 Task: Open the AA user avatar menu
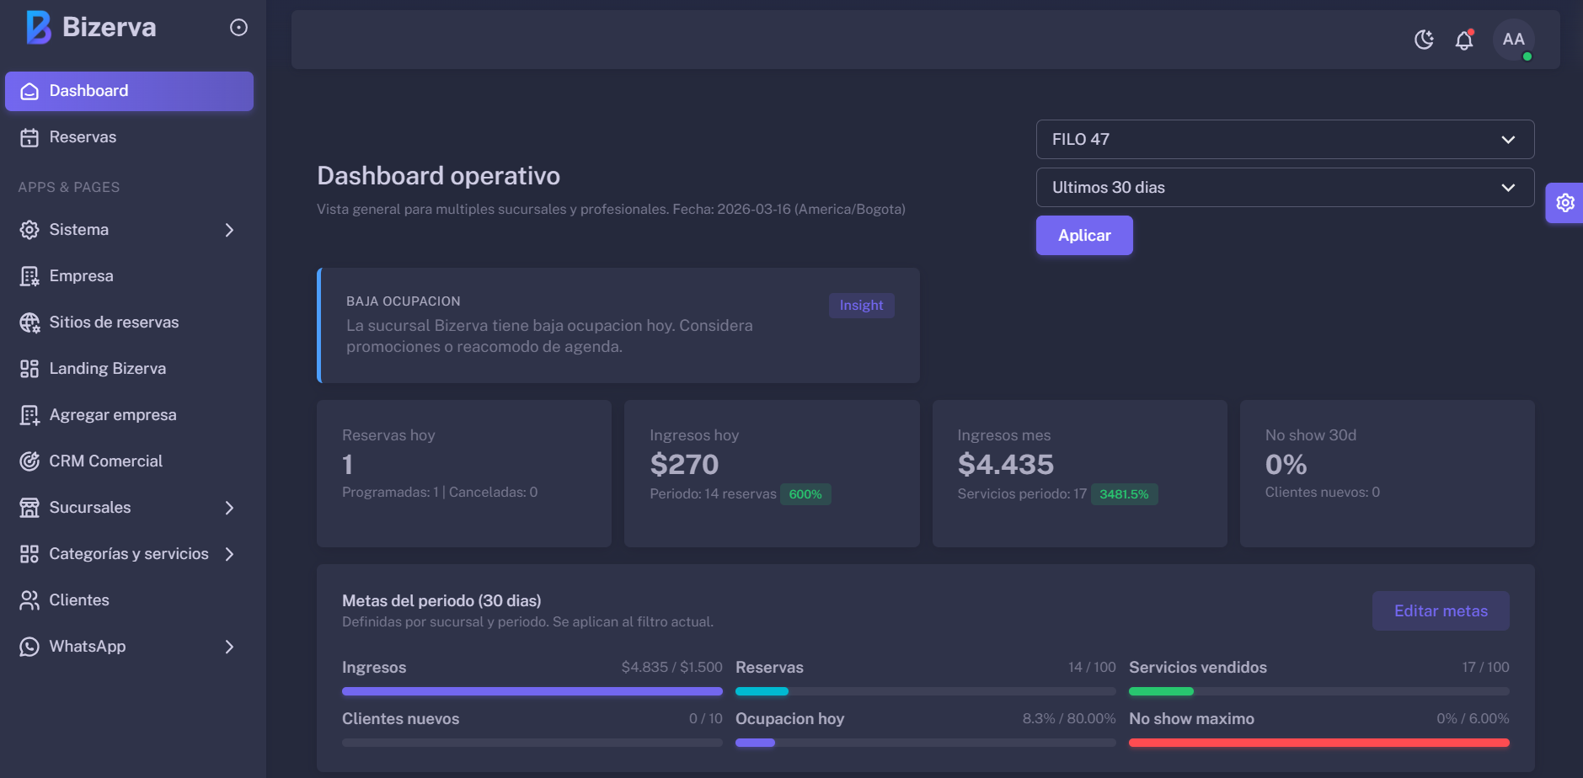(1513, 40)
